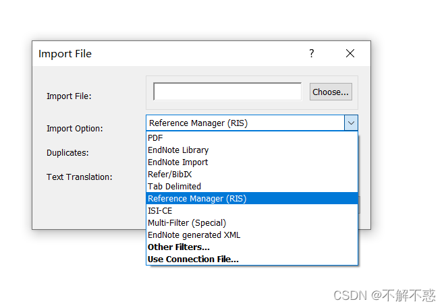
Task: Choose Use Connection File... entry
Action: pos(252,259)
